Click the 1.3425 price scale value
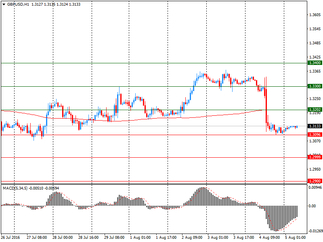Screen dimensions: 323x242 (x=315, y=57)
